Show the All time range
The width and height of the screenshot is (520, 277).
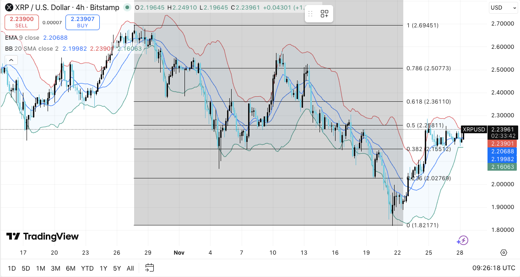(x=130, y=268)
